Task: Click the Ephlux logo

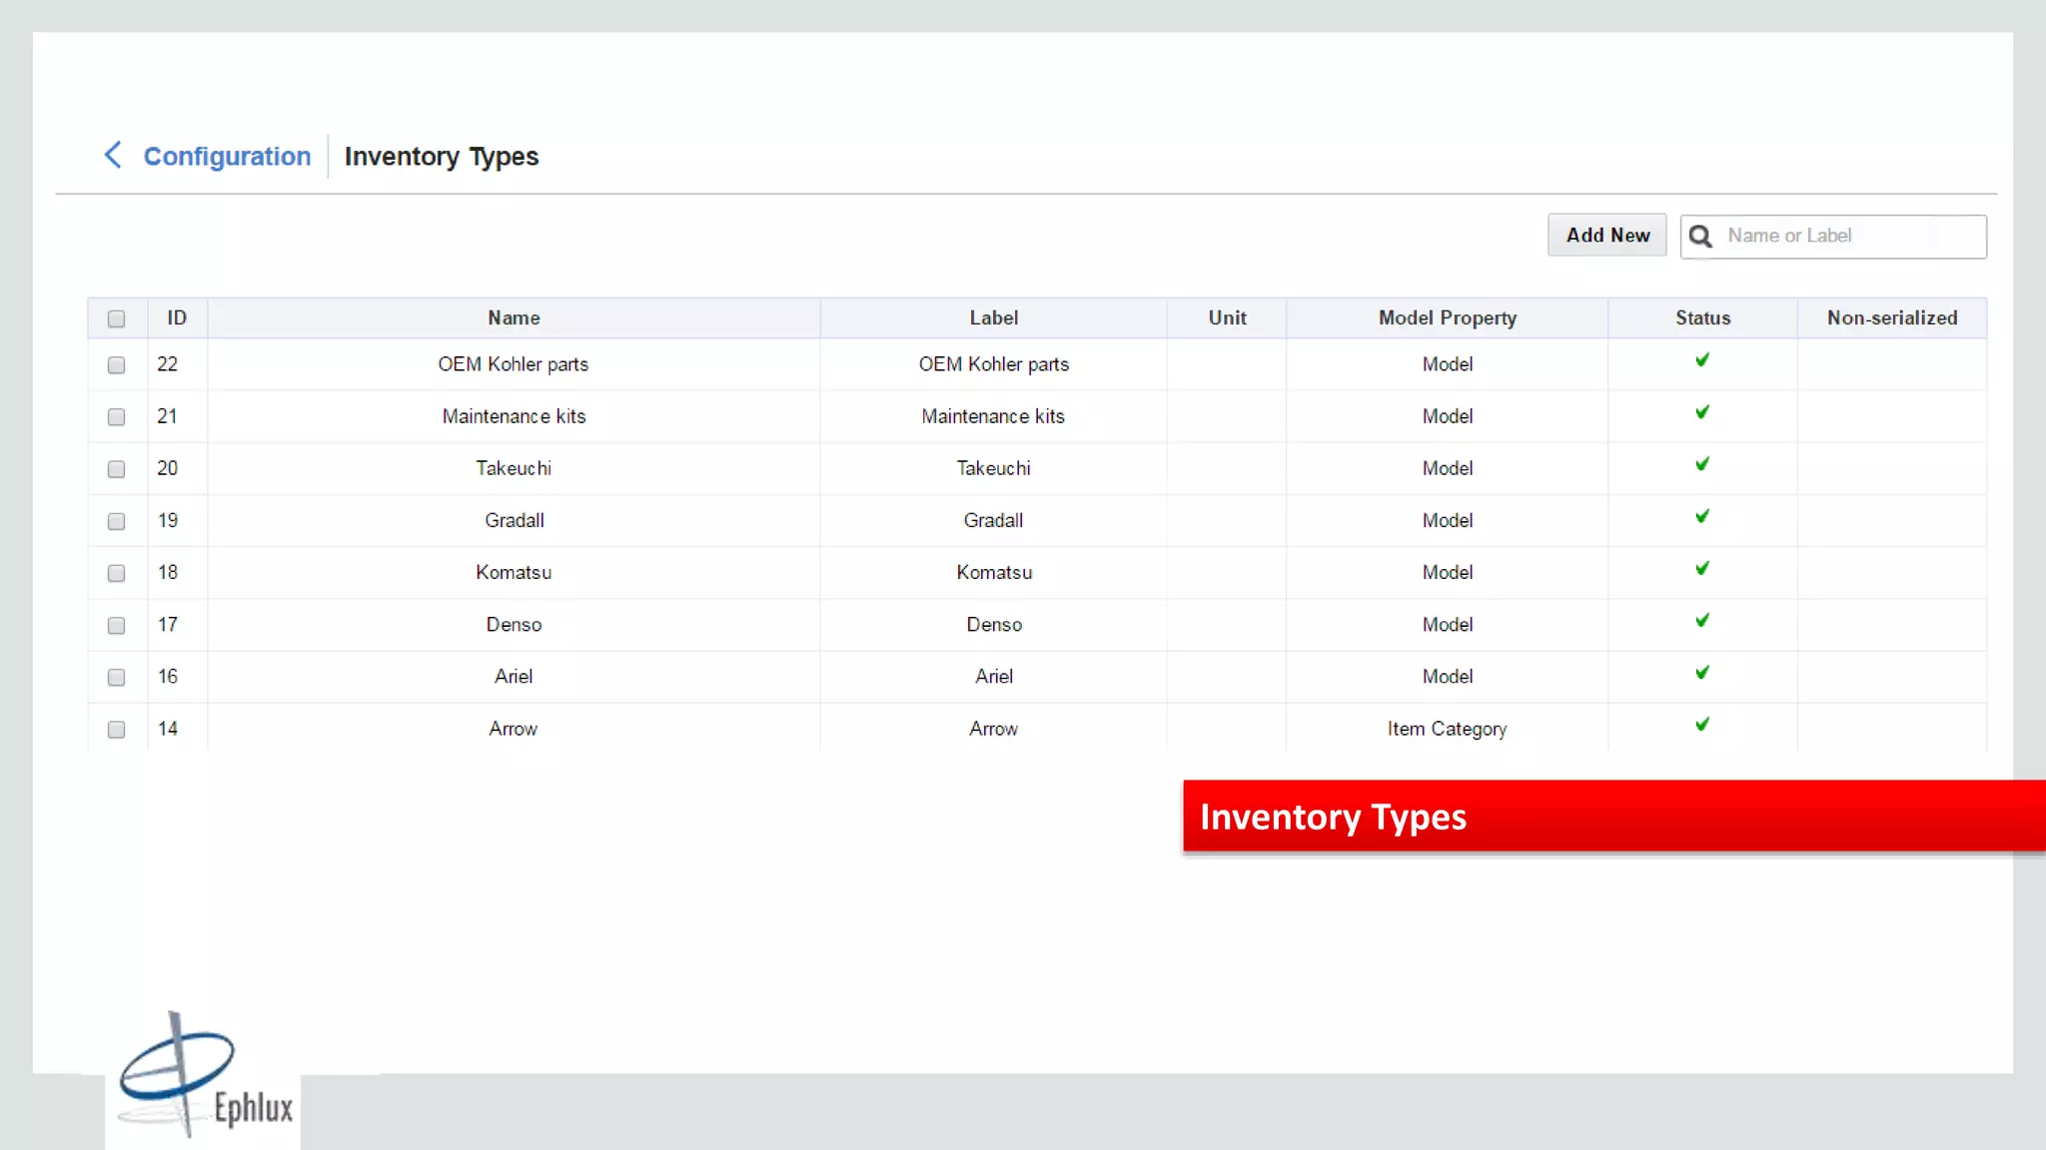Action: [x=205, y=1076]
